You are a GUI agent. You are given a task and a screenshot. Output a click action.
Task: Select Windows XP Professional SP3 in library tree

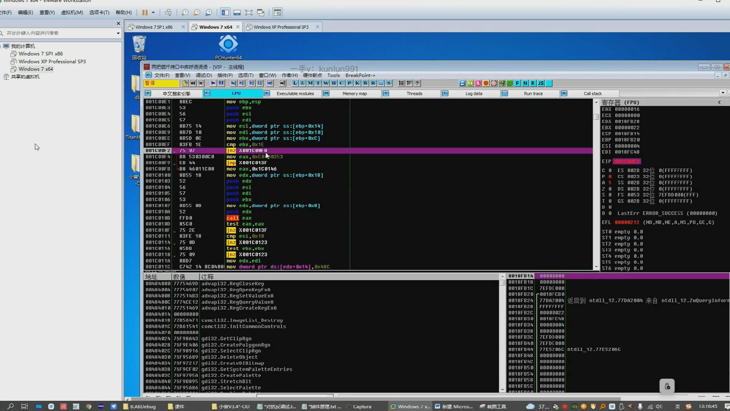(x=52, y=61)
